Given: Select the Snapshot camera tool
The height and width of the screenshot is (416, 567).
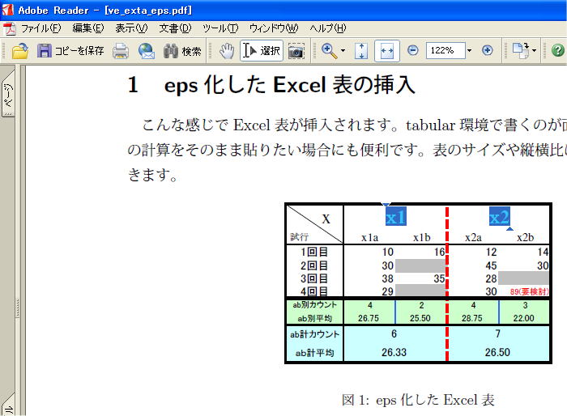Looking at the screenshot, I should tap(296, 51).
